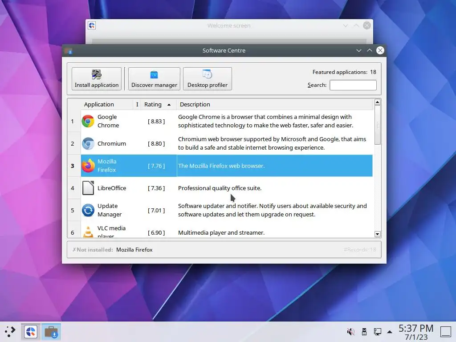
Task: Unmute the audio volume tray icon
Action: pos(351,332)
